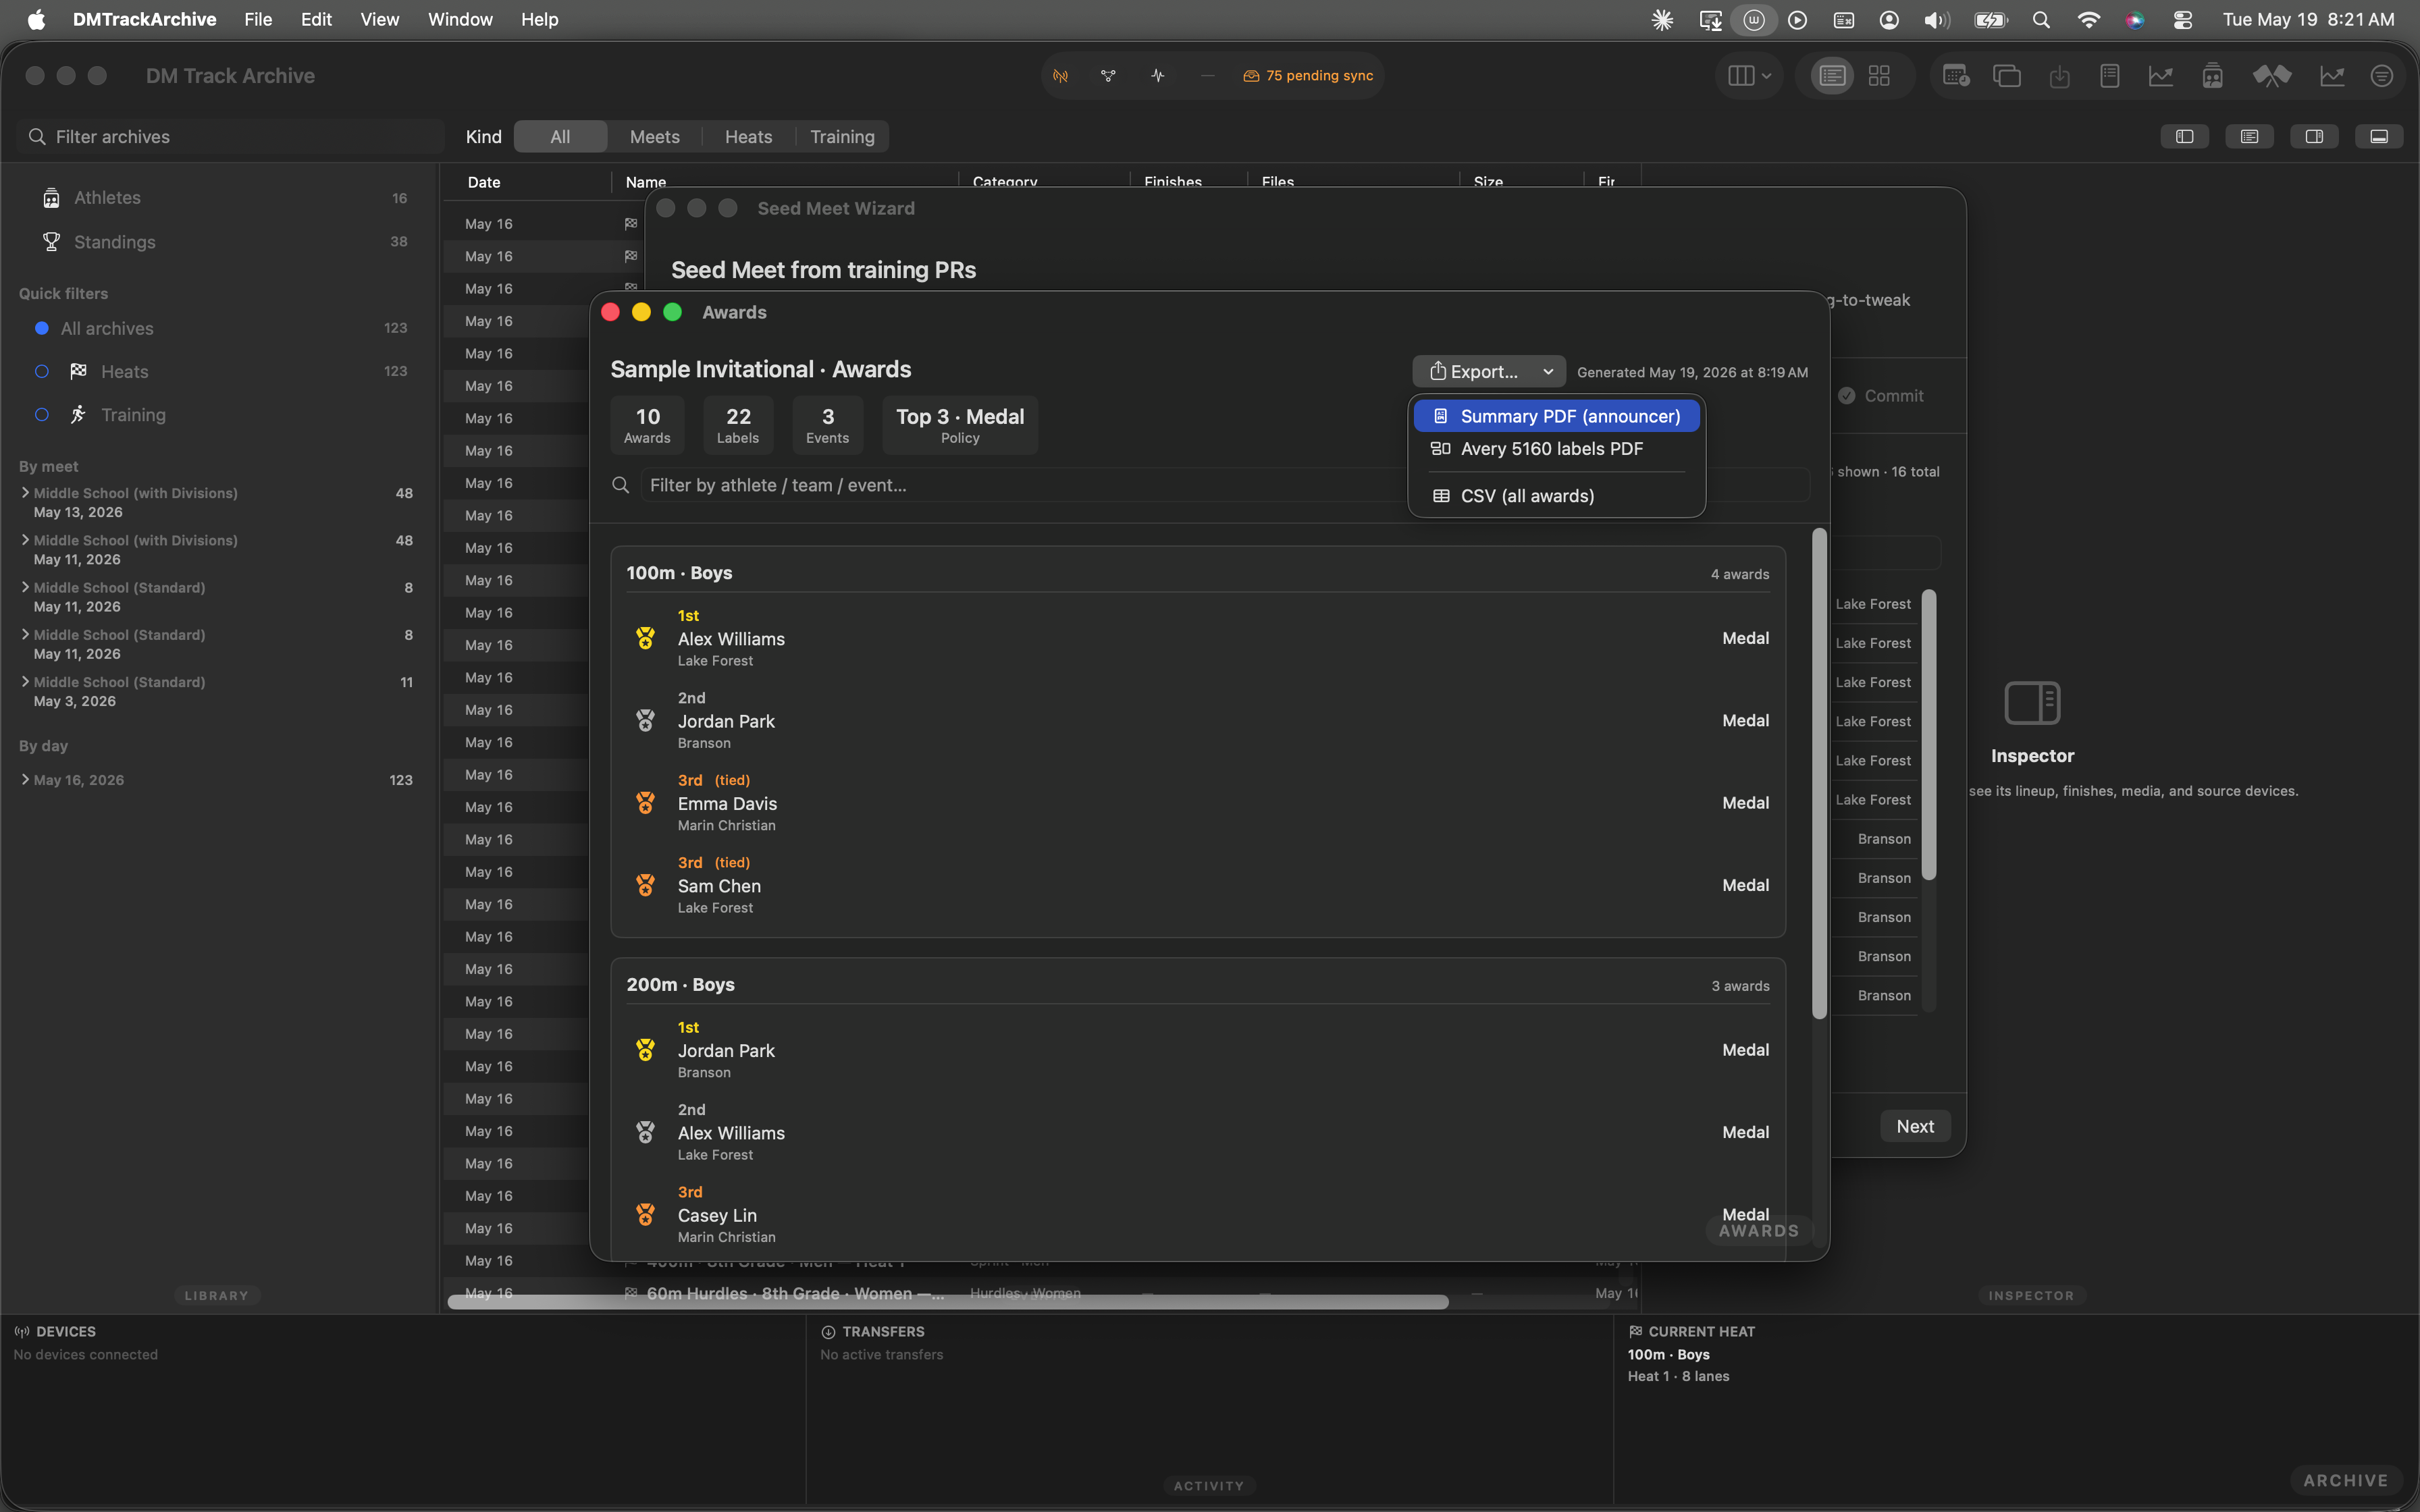Click the gold medal icon for Jordan Park 200m

pyautogui.click(x=645, y=1050)
